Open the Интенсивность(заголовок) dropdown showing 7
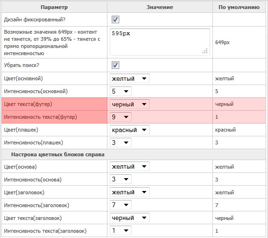This screenshot has width=268, height=238. pos(121,205)
